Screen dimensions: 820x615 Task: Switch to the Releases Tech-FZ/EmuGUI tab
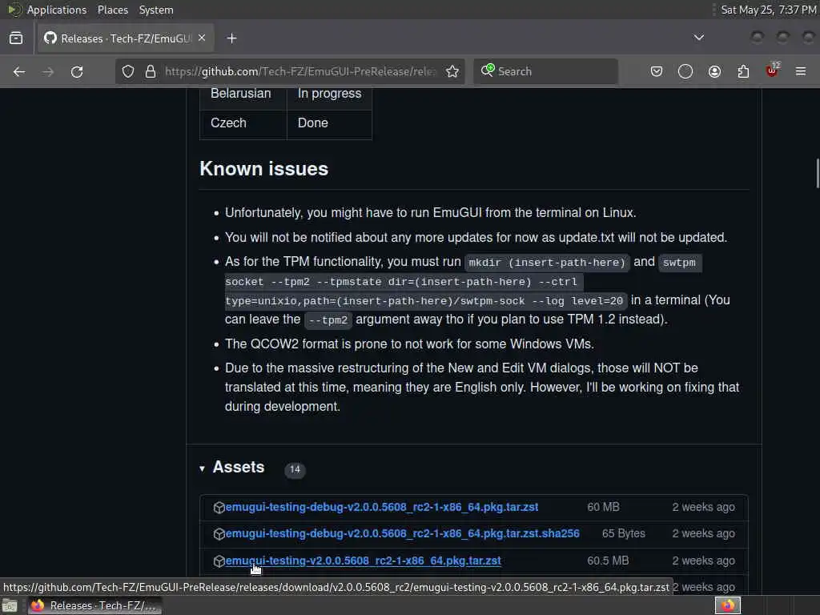coord(126,38)
